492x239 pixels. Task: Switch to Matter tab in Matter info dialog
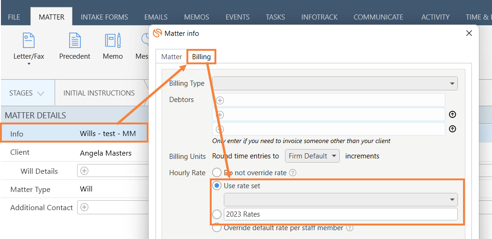(171, 57)
